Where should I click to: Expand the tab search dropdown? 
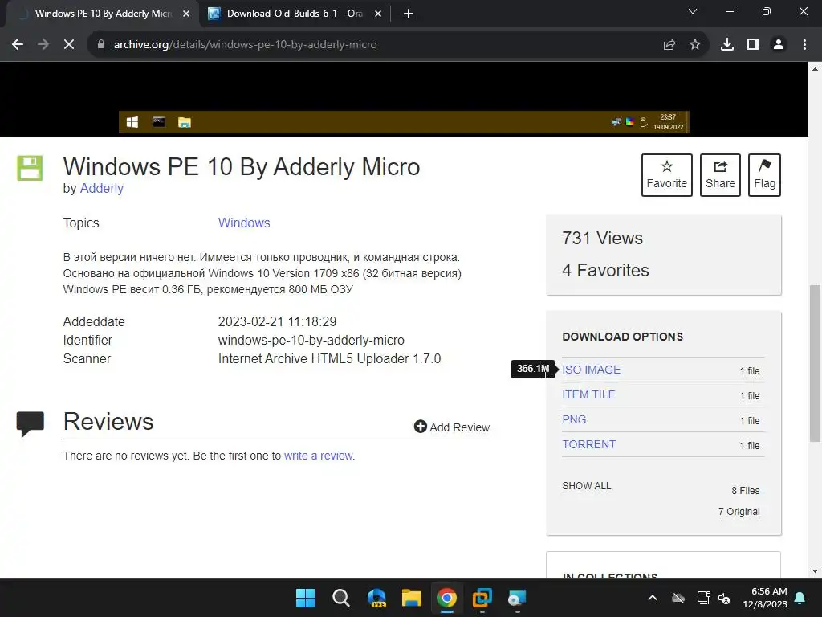coord(693,11)
